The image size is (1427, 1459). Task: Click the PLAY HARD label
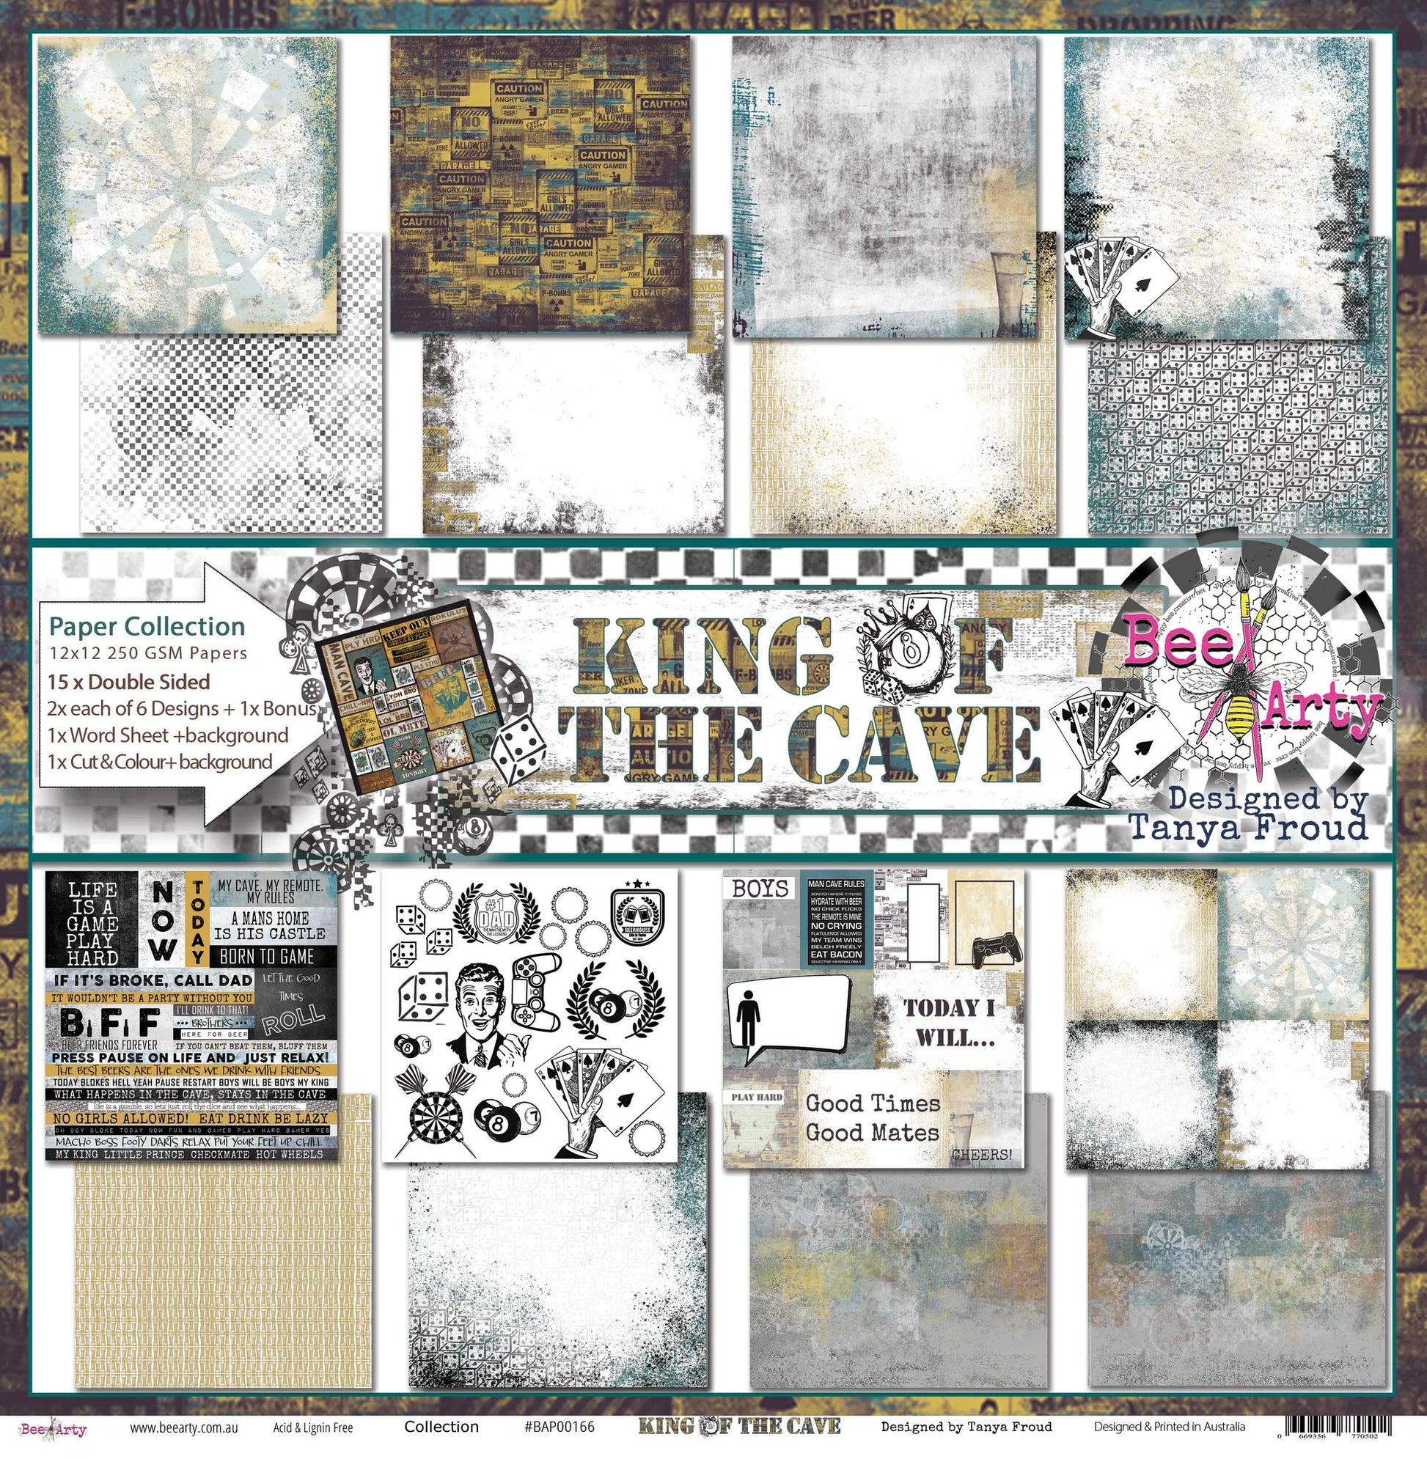(x=757, y=1097)
